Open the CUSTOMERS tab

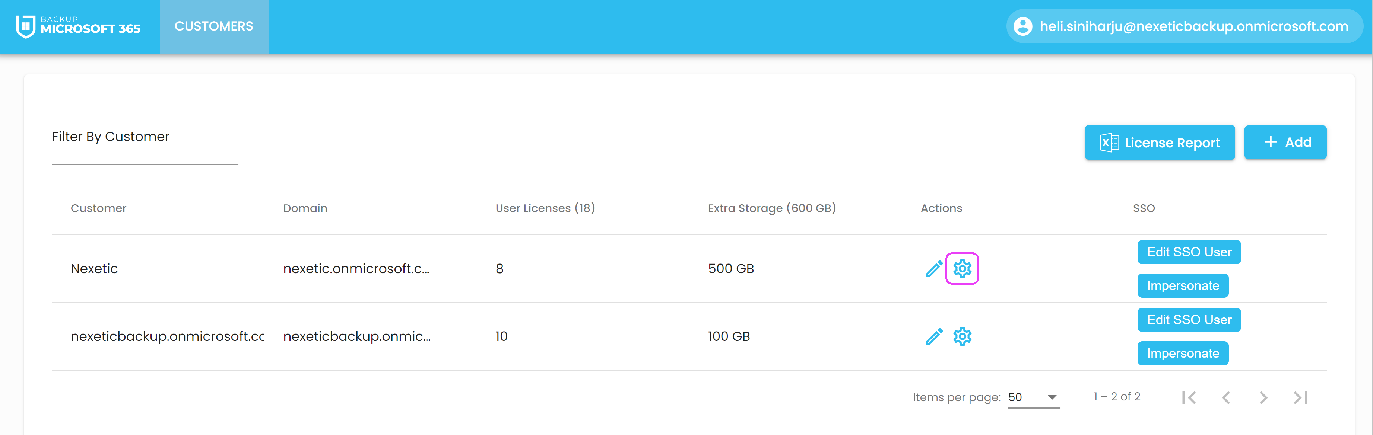point(214,27)
